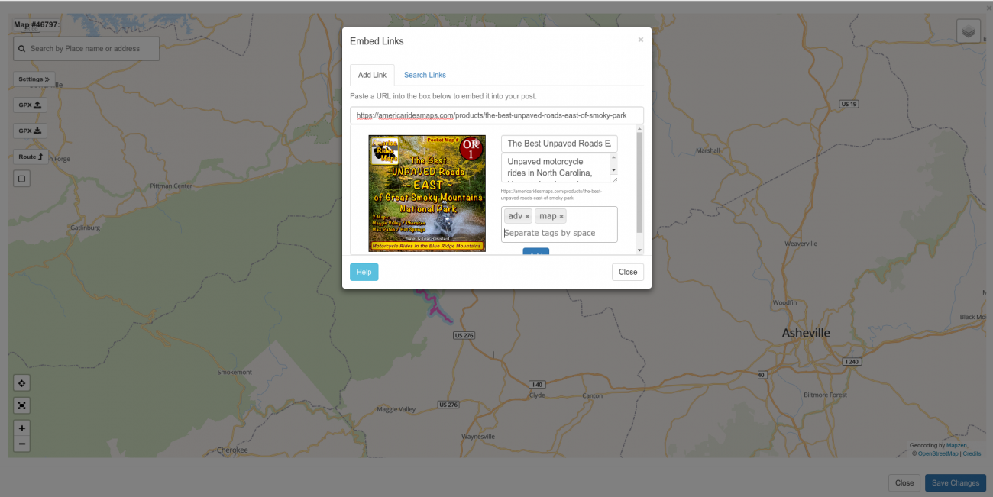Click the Close button at page bottom
The width and height of the screenshot is (993, 497).
click(x=904, y=482)
